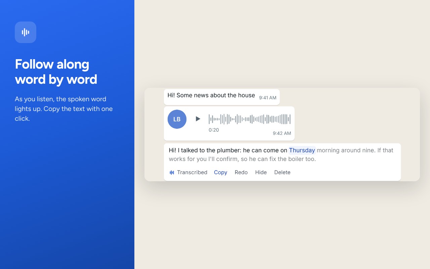
Task: Click the 0:20 duration label
Action: click(x=214, y=130)
